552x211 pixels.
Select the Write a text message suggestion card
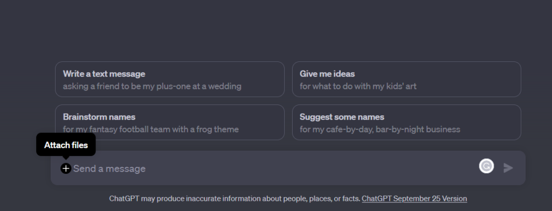170,79
